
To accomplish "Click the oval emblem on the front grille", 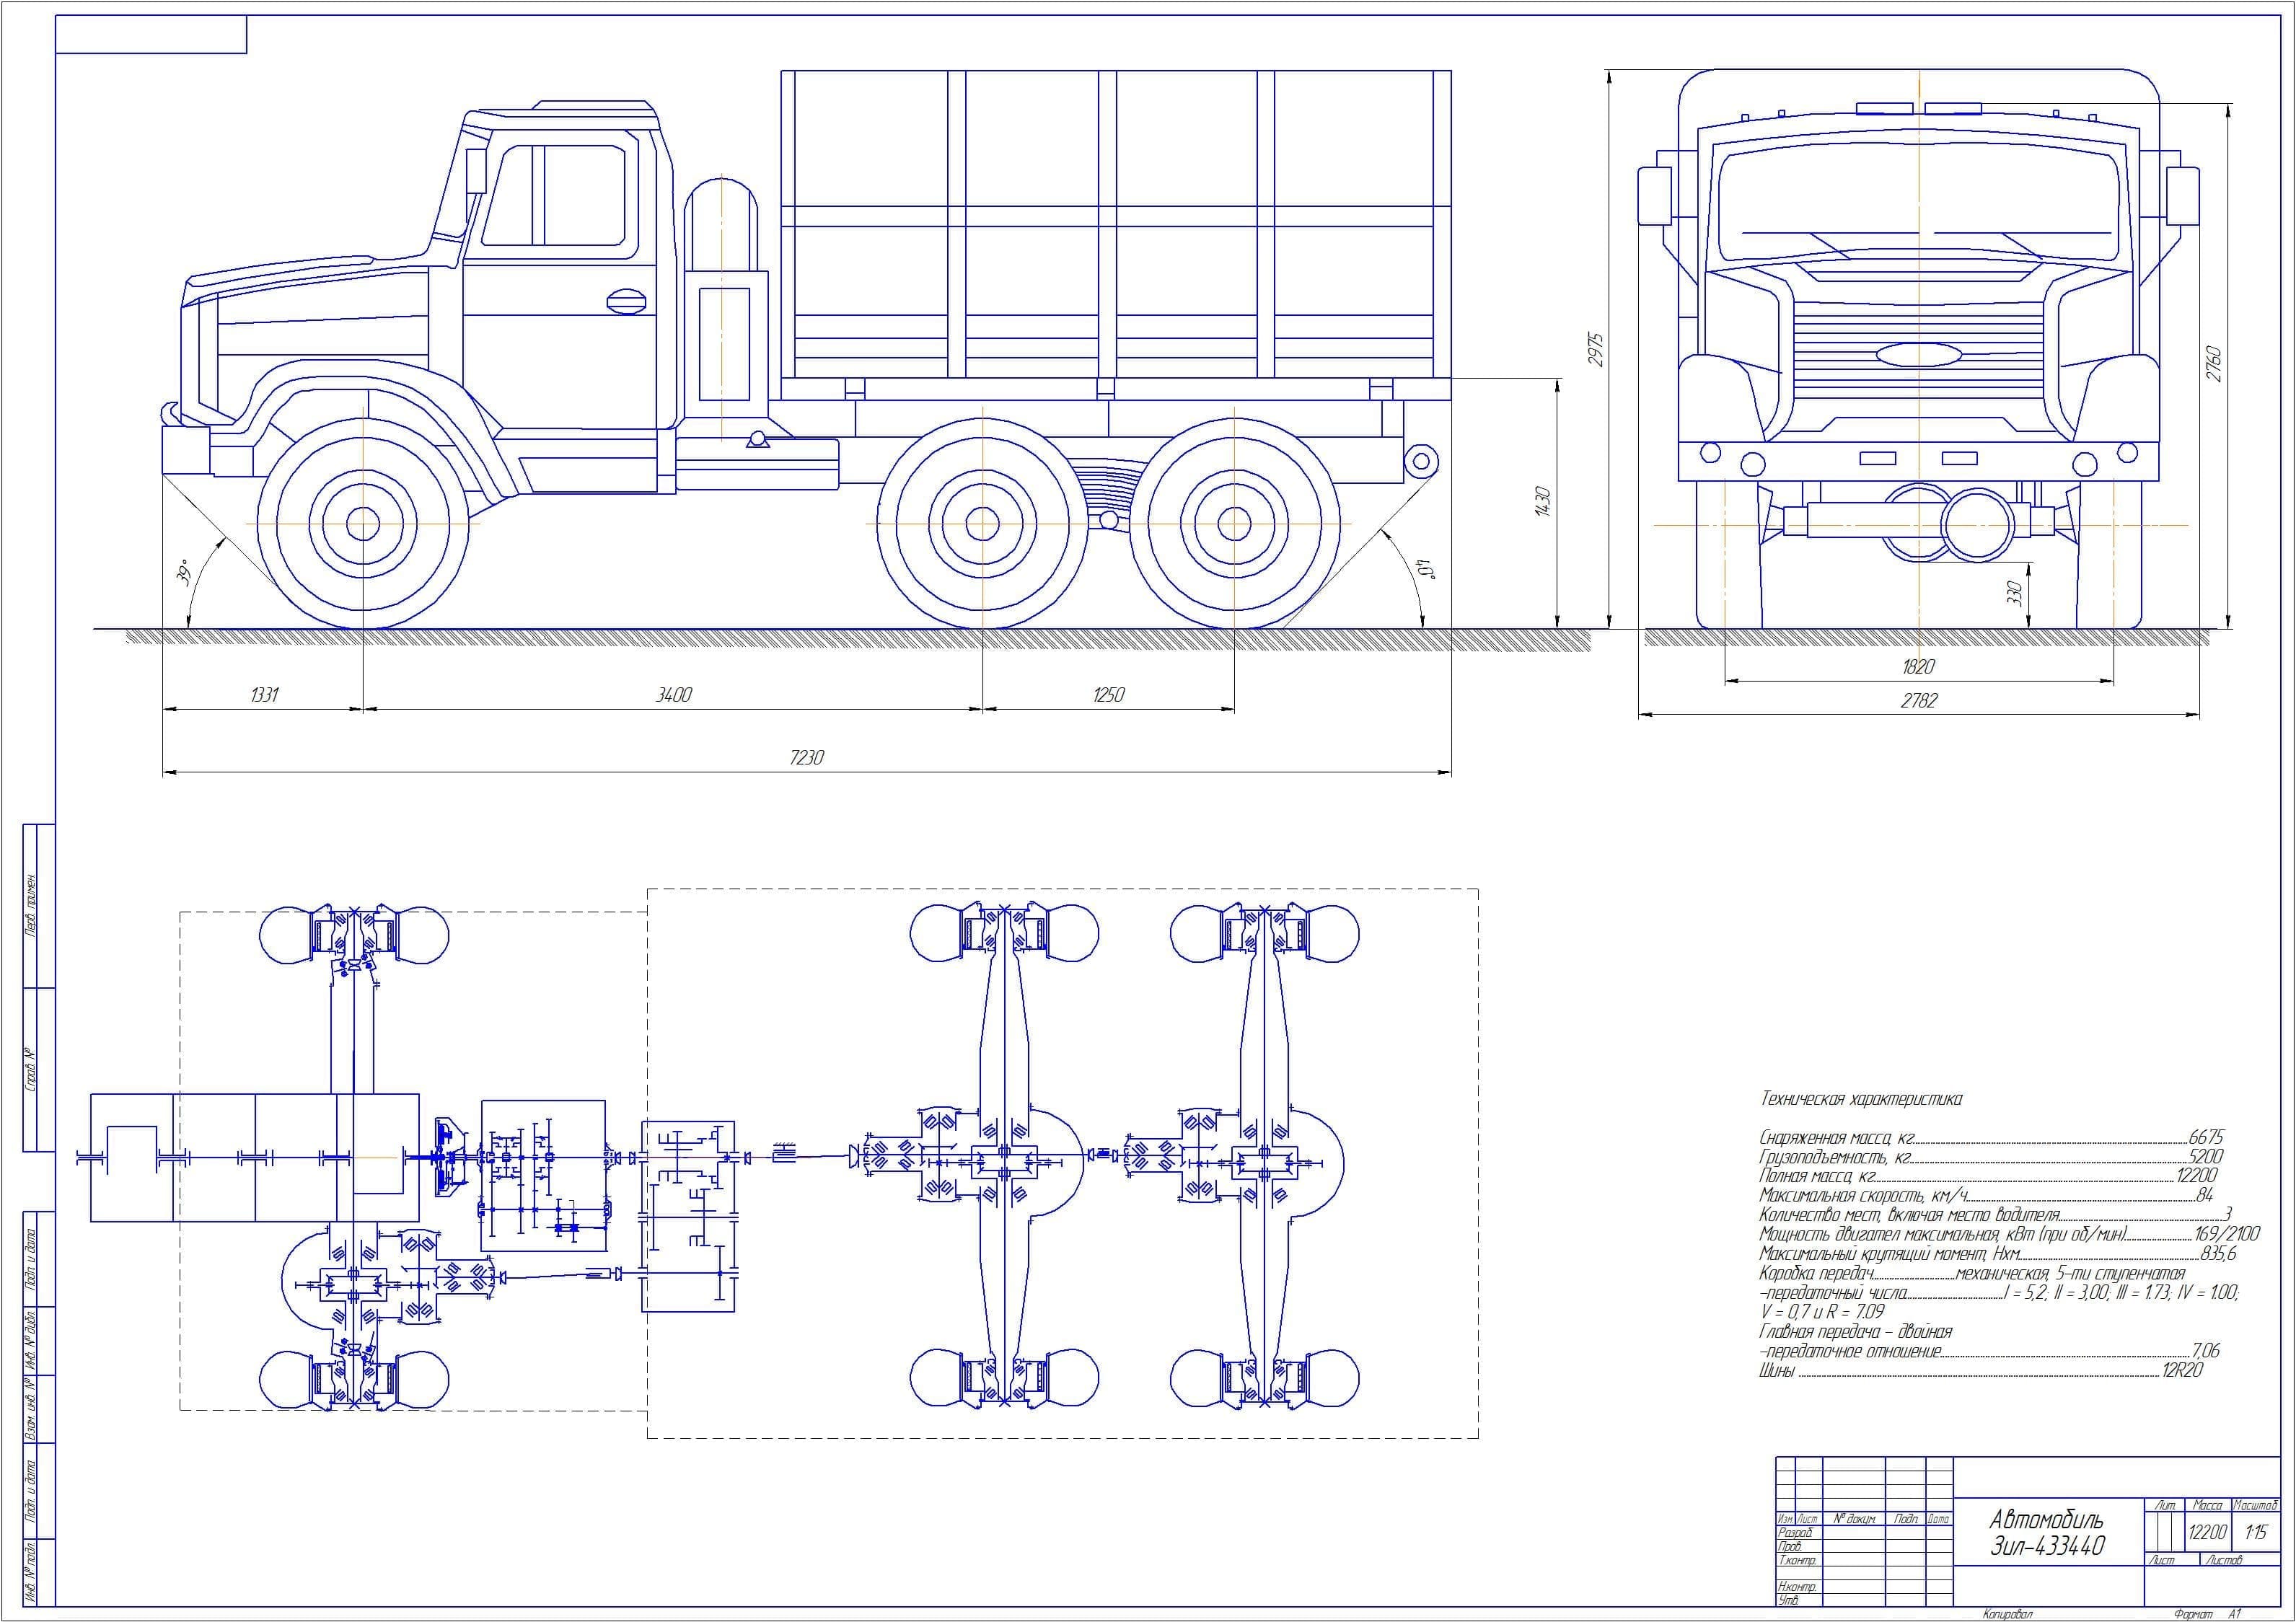I will pyautogui.click(x=1918, y=354).
